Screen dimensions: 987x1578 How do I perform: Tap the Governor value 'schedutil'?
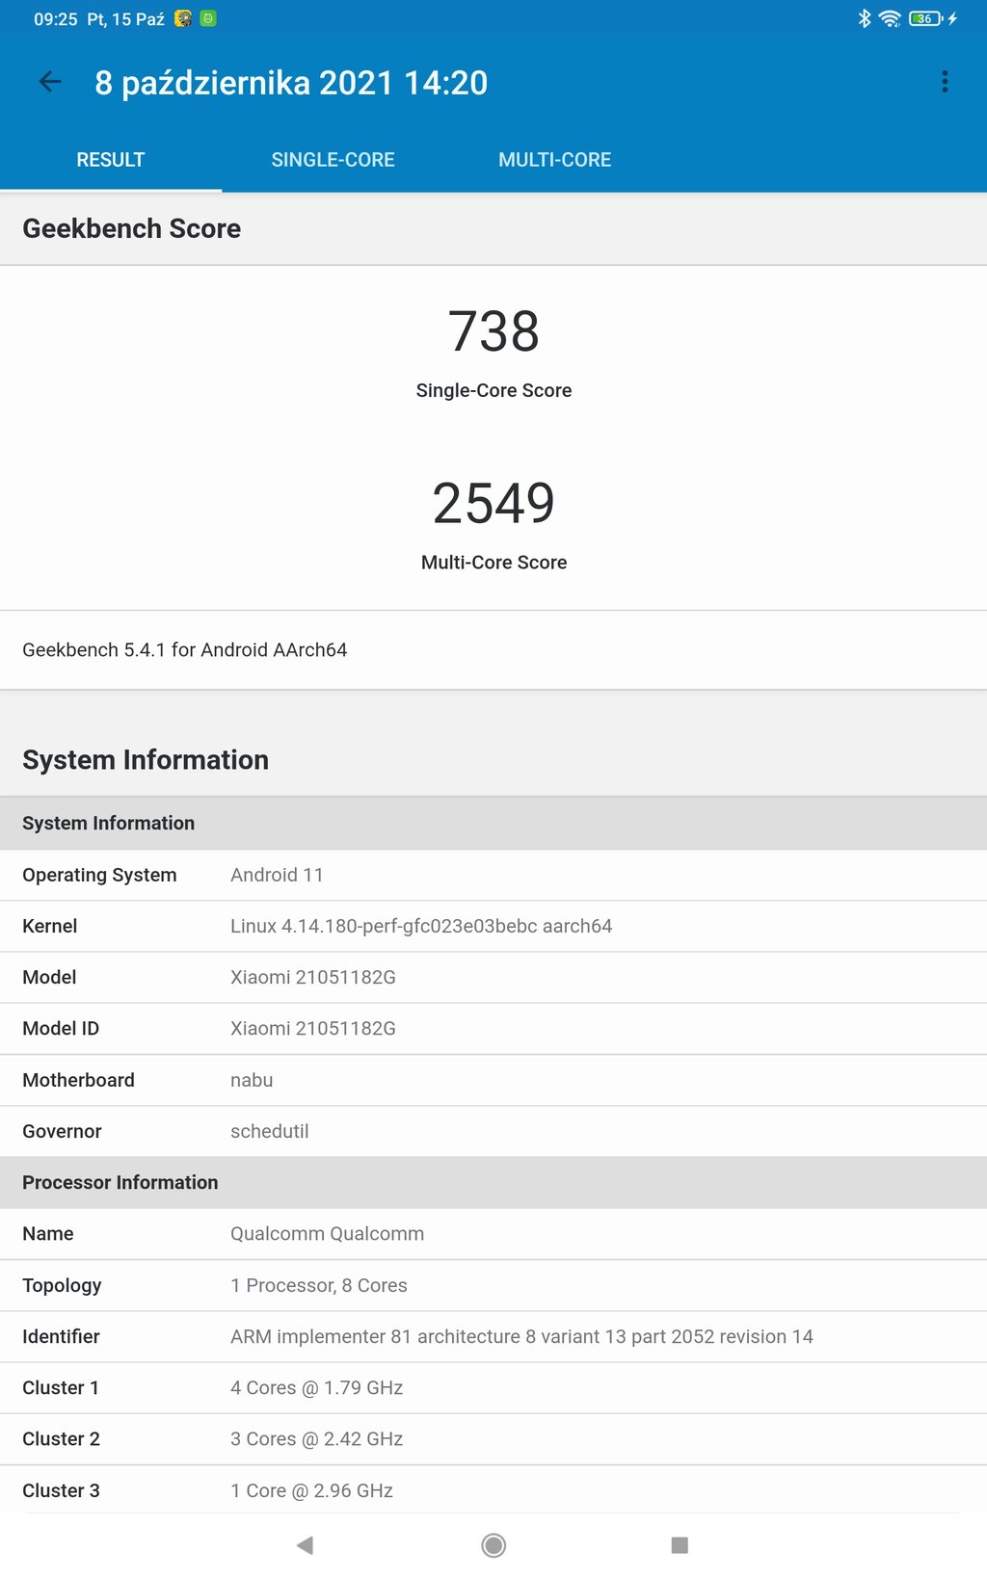click(270, 1131)
